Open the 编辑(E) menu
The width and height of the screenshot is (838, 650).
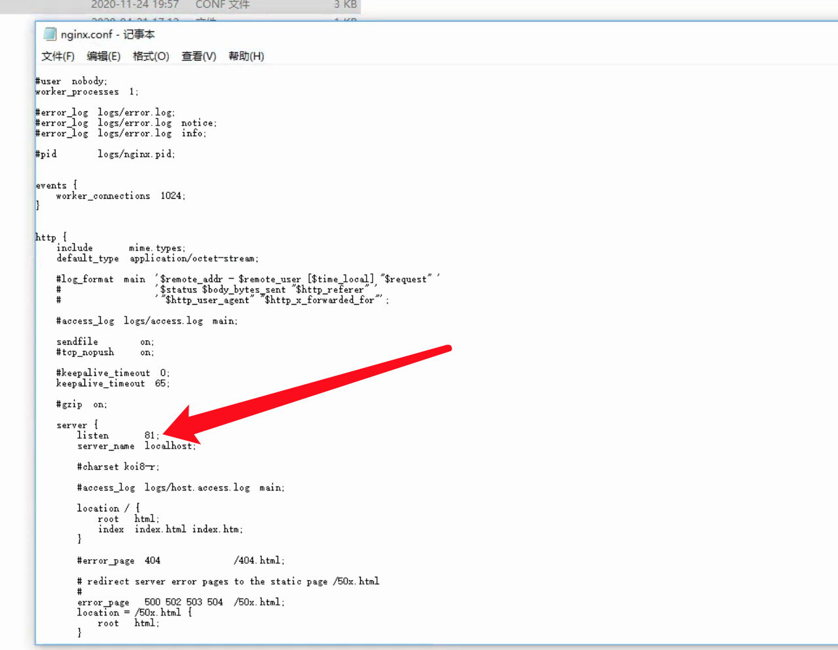pos(103,56)
